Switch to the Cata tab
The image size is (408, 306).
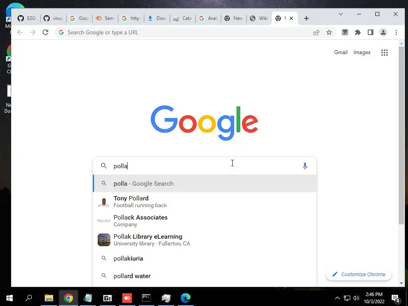(x=182, y=18)
